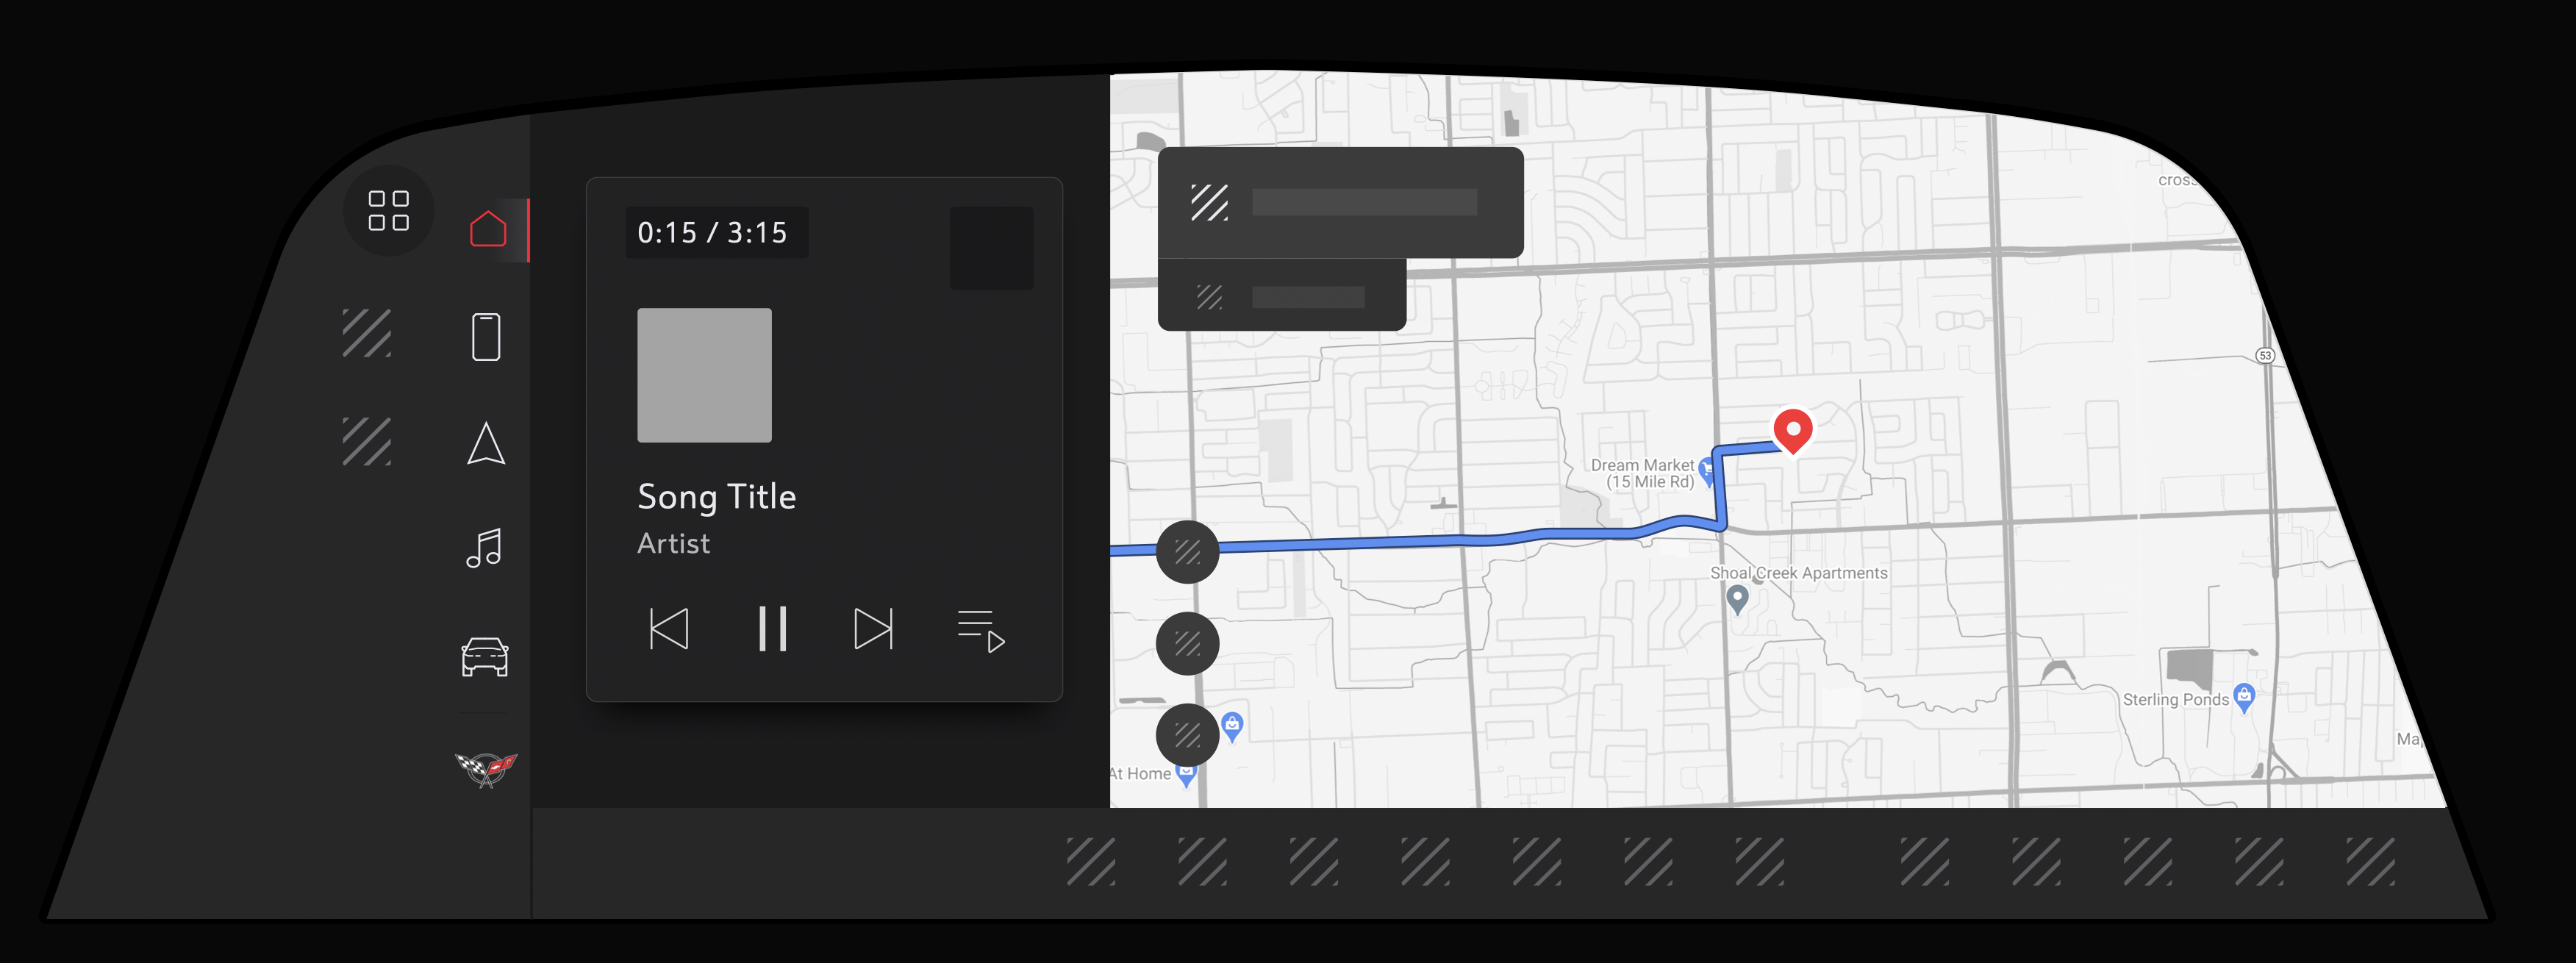Select Shoal Creek Apartments marker
2576x963 pixels.
click(x=1738, y=598)
